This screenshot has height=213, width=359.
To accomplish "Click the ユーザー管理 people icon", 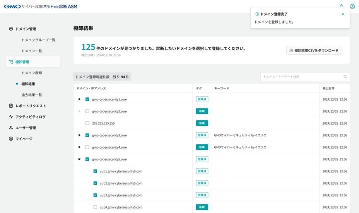I will click(x=11, y=128).
